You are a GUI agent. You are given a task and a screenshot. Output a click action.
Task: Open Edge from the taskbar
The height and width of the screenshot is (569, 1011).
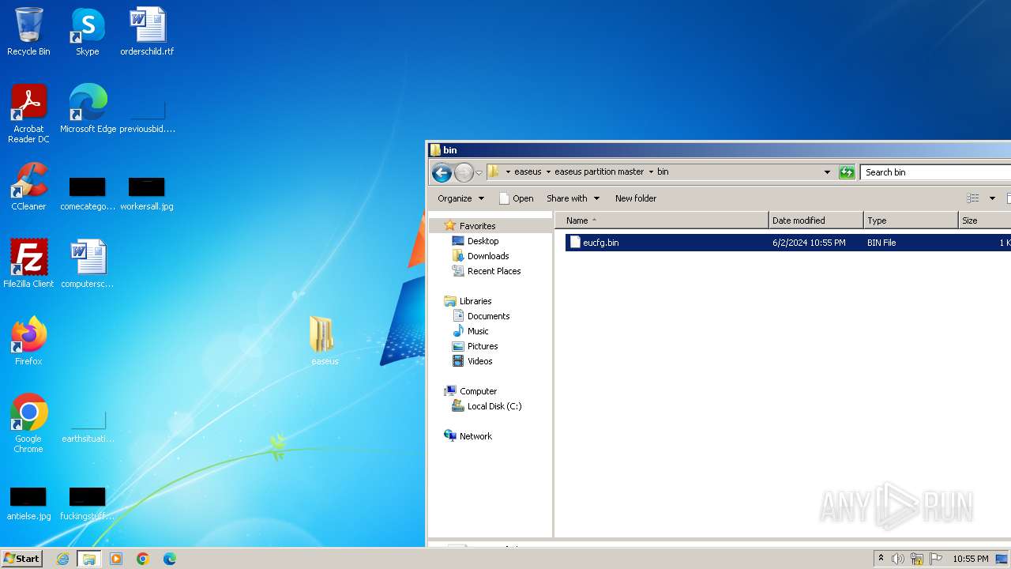(x=170, y=559)
